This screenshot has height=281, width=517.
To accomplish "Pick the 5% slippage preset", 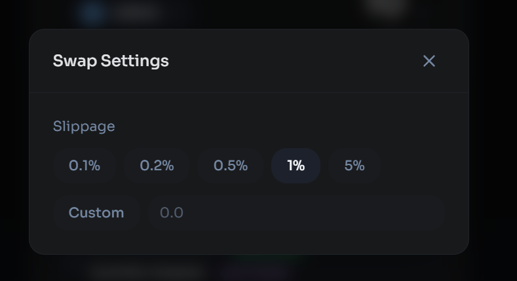I will coord(354,165).
